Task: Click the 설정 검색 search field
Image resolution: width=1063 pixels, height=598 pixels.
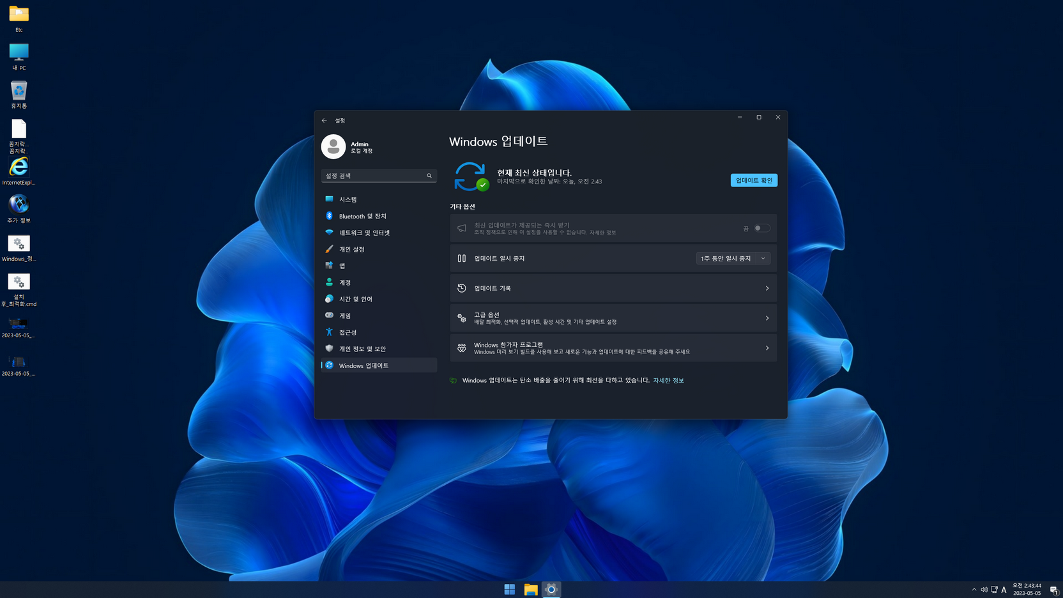Action: 379,176
